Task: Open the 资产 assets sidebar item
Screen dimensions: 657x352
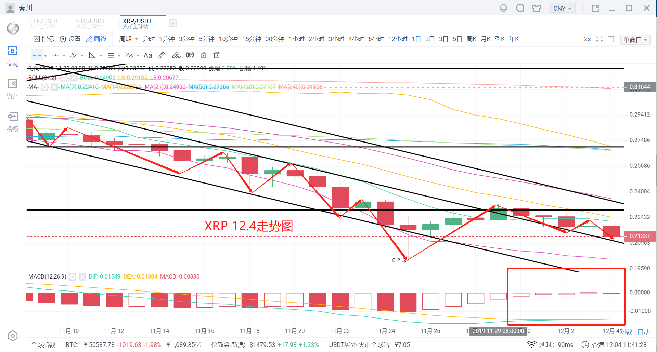Action: tap(13, 89)
